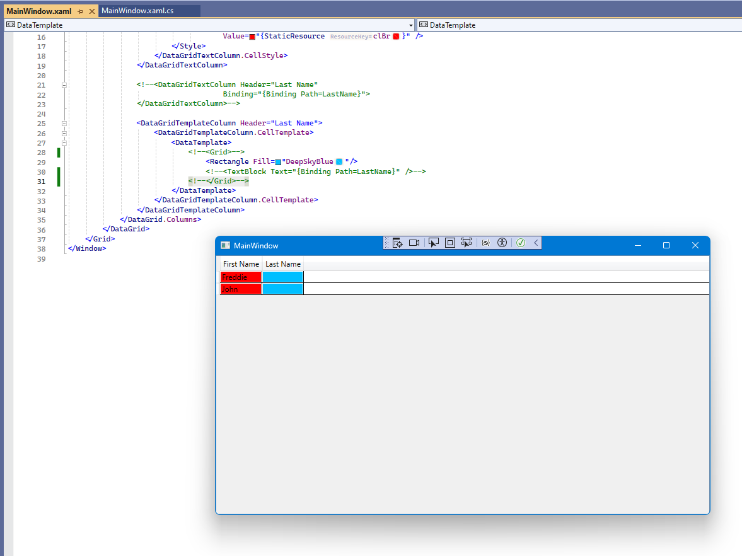Screen dimensions: 742x556
Task: Toggle Track Focused Element icon
Action: (467, 243)
